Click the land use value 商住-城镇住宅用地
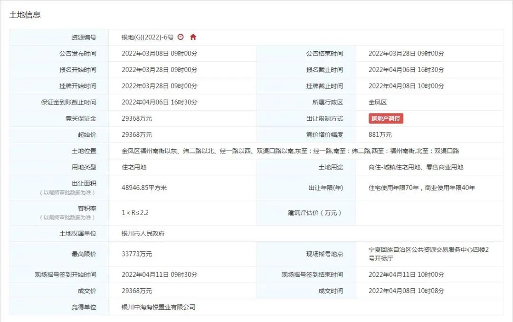Screen dimensions: 513x322 coord(416,167)
